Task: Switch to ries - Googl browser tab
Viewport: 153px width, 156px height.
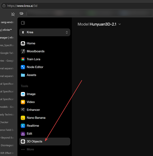Action: [x=7, y=61]
